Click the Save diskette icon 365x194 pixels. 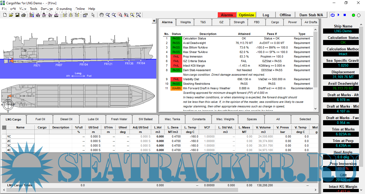click(x=17, y=15)
